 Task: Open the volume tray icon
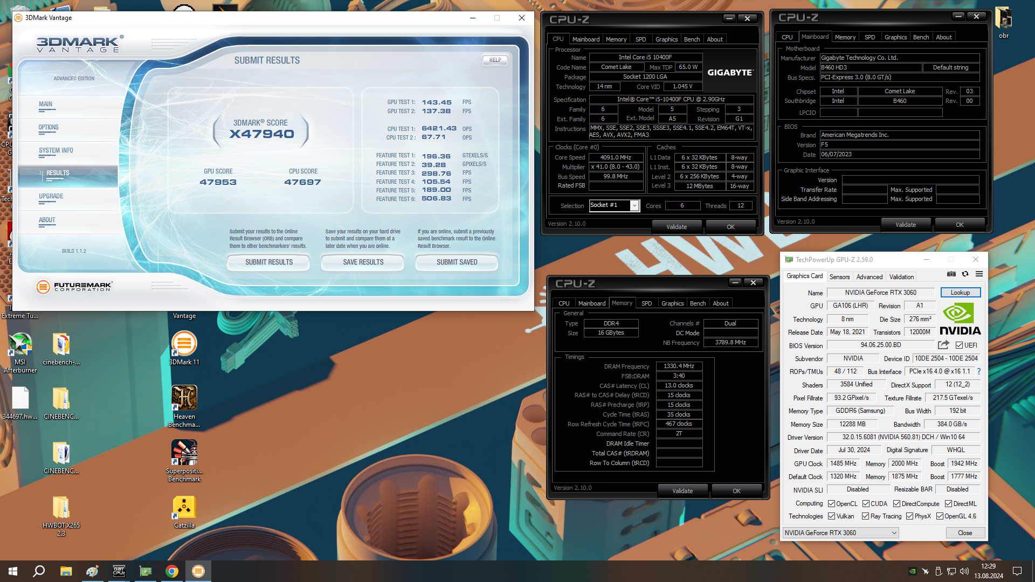coord(964,571)
